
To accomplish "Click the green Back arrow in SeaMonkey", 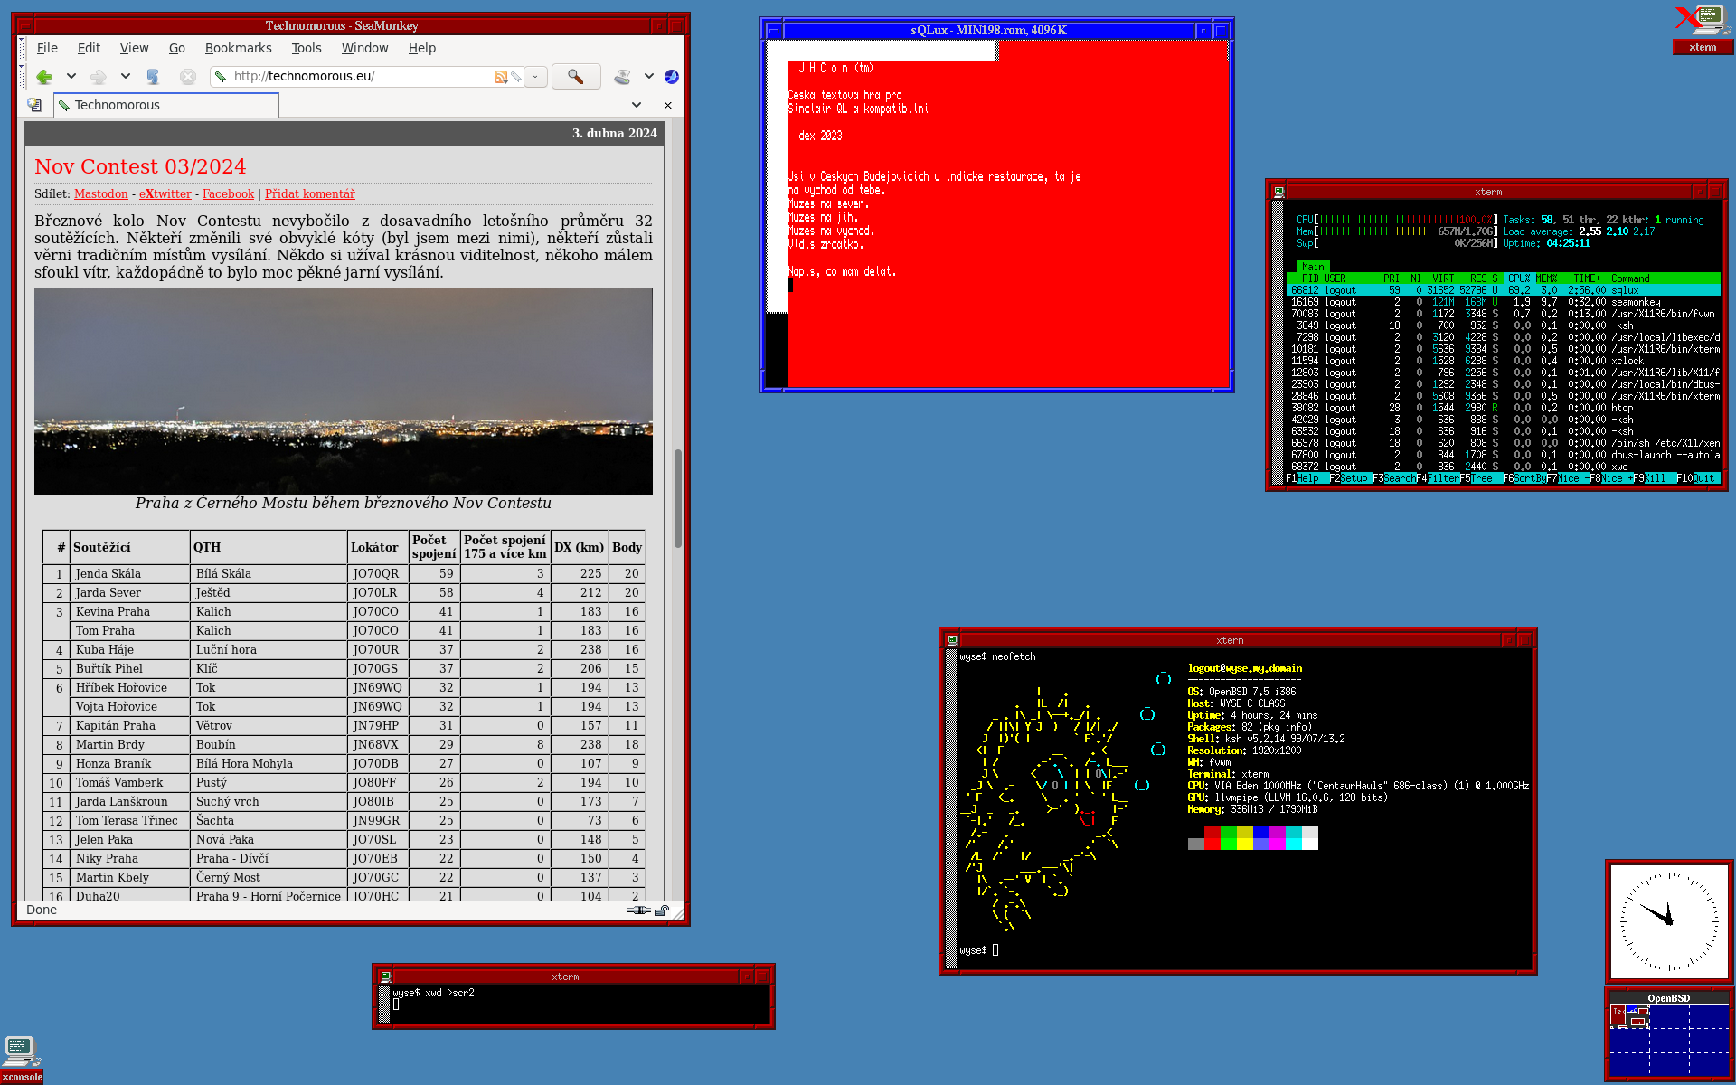I will pyautogui.click(x=43, y=77).
